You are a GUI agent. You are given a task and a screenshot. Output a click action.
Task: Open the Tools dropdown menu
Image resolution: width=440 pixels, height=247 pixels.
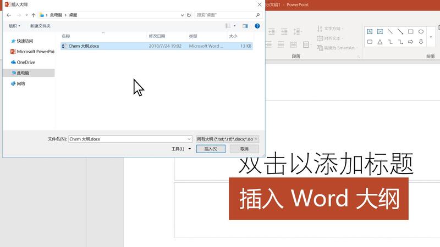pos(182,149)
